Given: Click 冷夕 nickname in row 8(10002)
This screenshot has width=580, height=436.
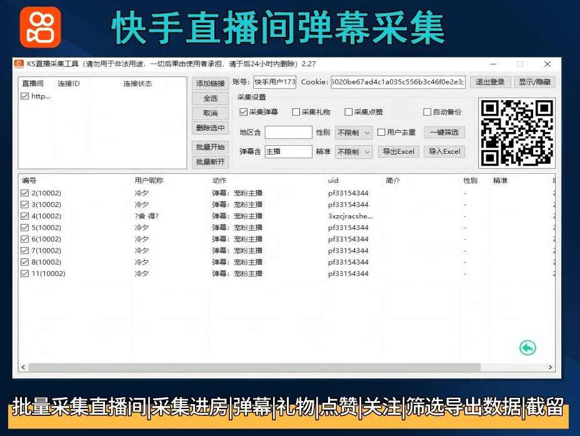Looking at the screenshot, I should pos(142,262).
